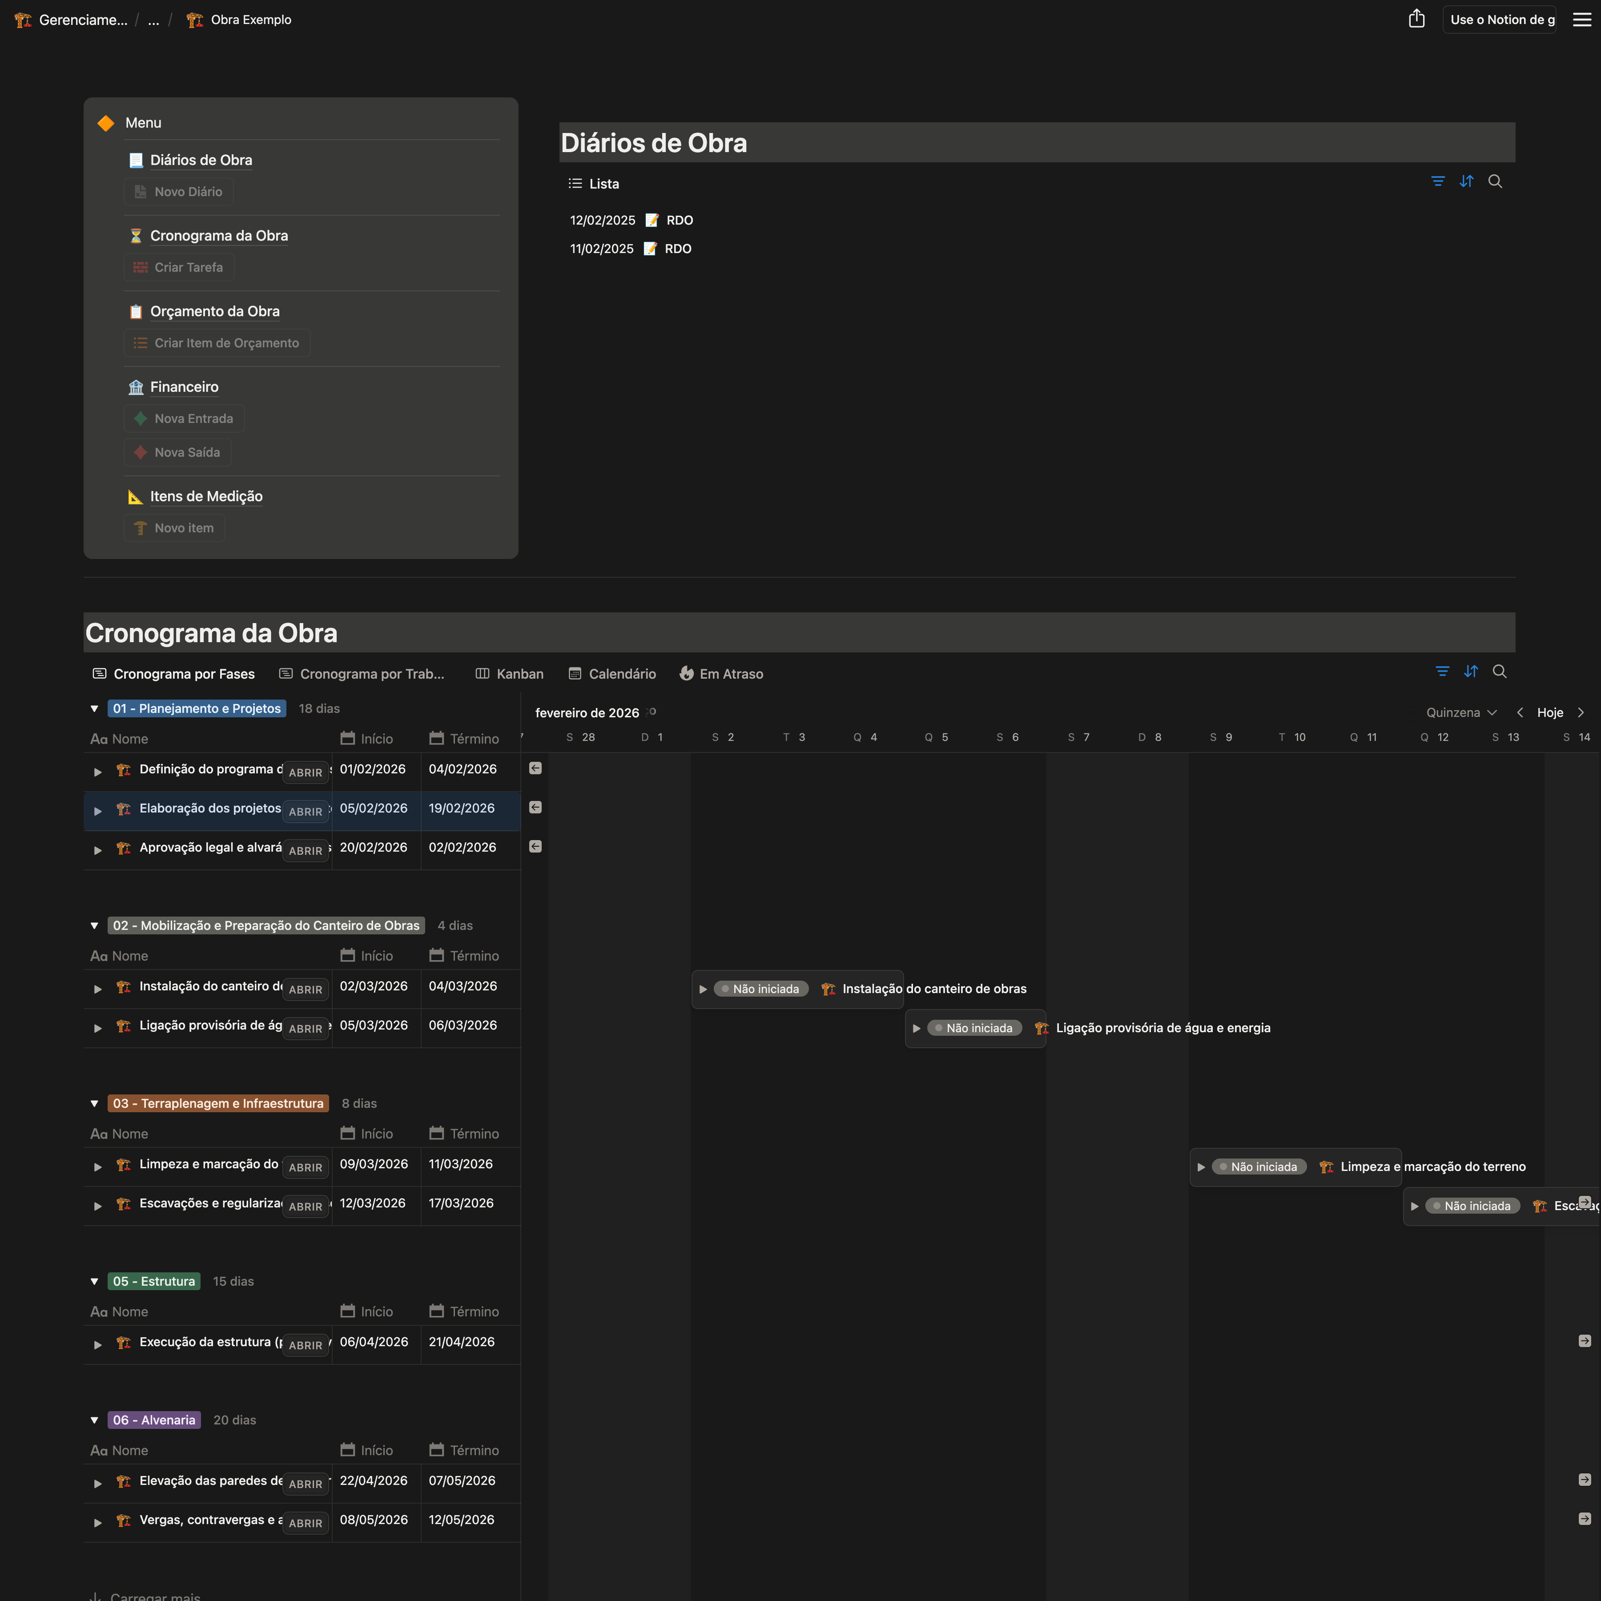
Task: Sort the Diários de Obra list
Action: [1466, 181]
